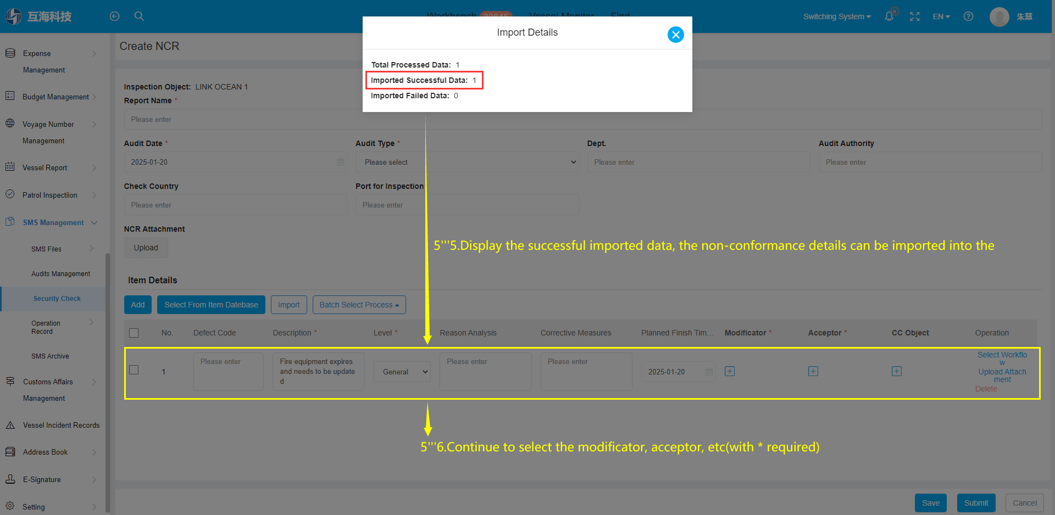The width and height of the screenshot is (1055, 515).
Task: Click the Customs Affairs sidebar icon
Action: pos(10,381)
